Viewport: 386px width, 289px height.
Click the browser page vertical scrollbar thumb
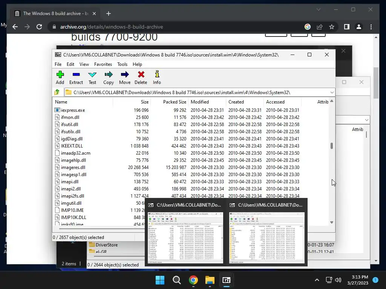point(376,83)
